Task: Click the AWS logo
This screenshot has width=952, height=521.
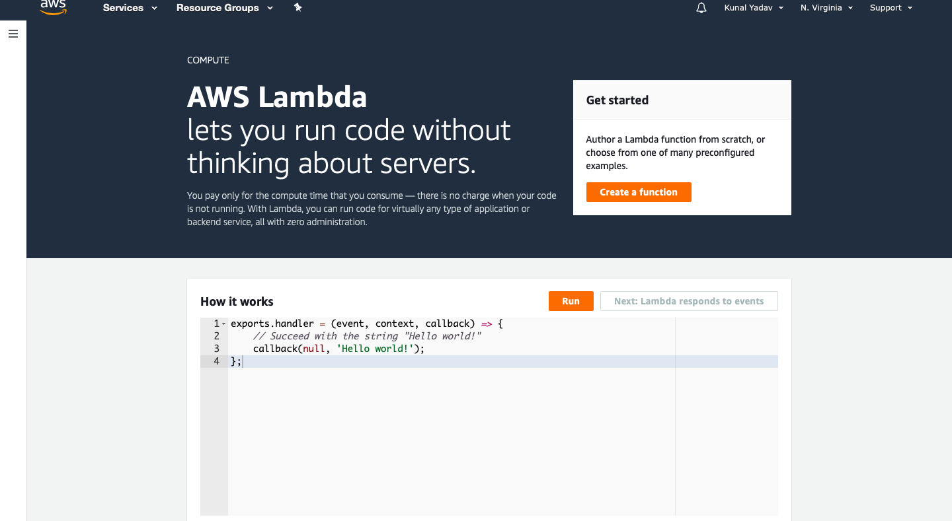Action: [x=53, y=7]
